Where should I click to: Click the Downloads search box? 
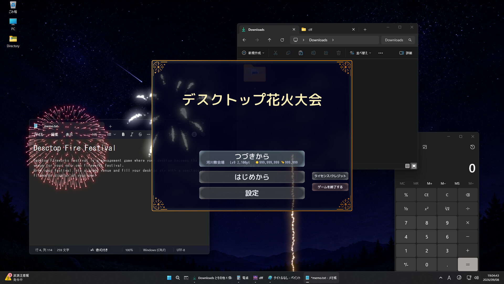tap(398, 40)
